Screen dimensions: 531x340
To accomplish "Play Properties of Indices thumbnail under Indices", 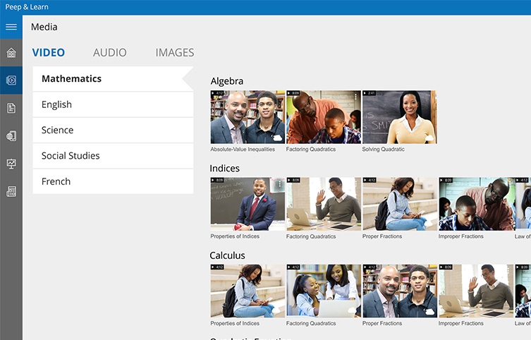I will point(248,204).
